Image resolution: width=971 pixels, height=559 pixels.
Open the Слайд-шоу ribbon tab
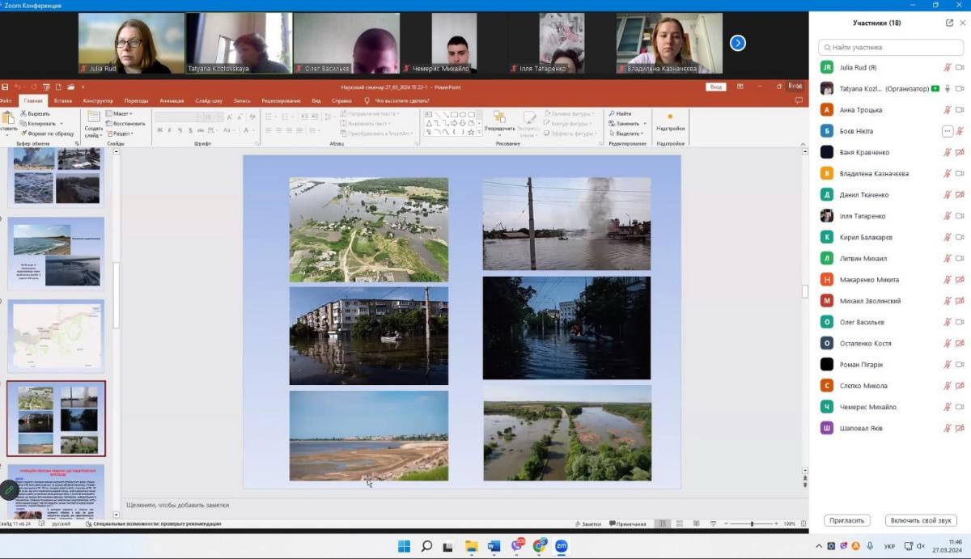pos(209,101)
